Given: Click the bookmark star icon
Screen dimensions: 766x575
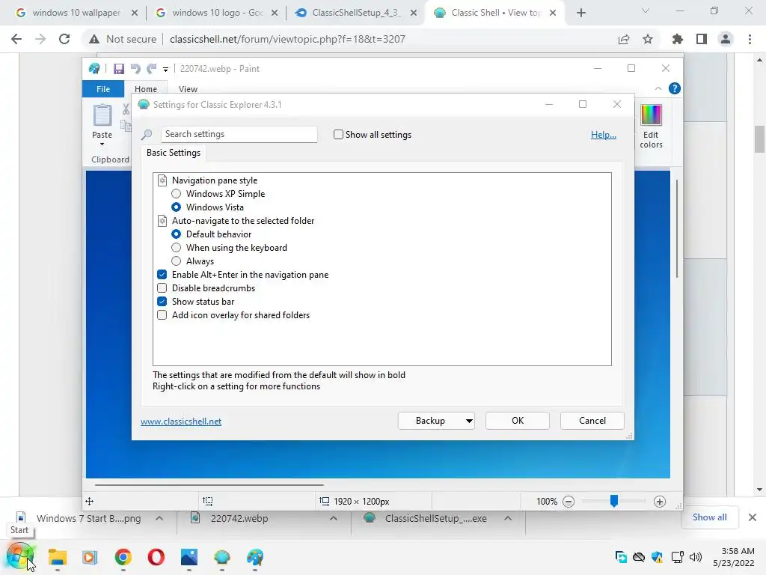Looking at the screenshot, I should (x=648, y=39).
